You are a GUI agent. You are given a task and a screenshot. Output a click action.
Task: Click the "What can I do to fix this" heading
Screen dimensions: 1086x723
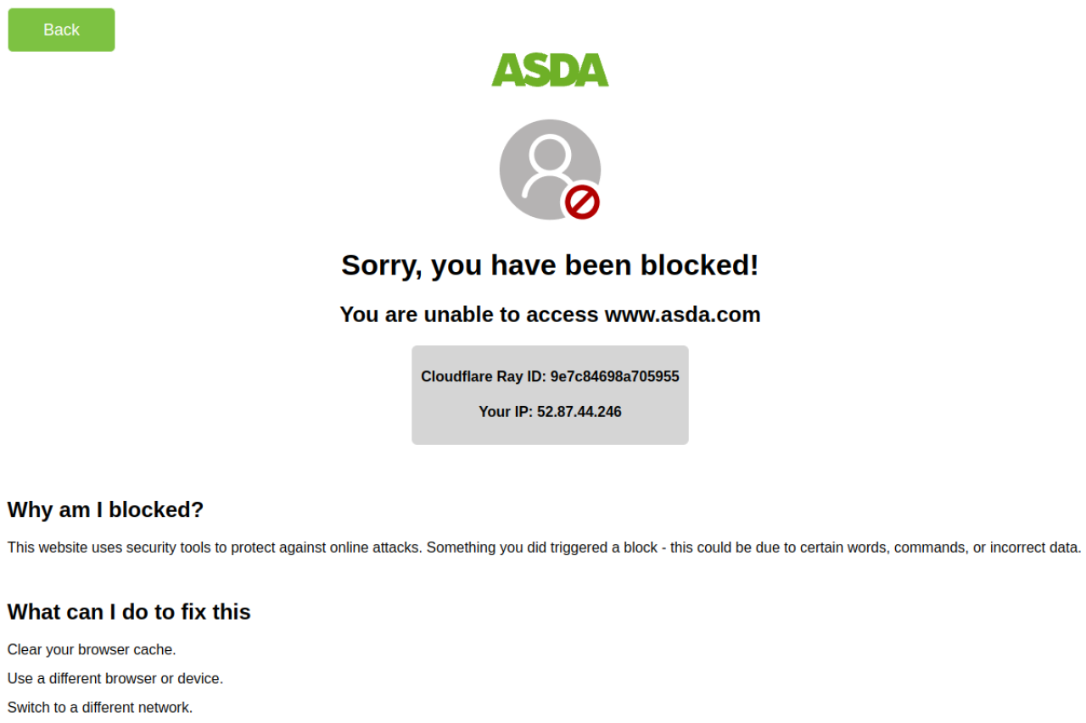[129, 612]
